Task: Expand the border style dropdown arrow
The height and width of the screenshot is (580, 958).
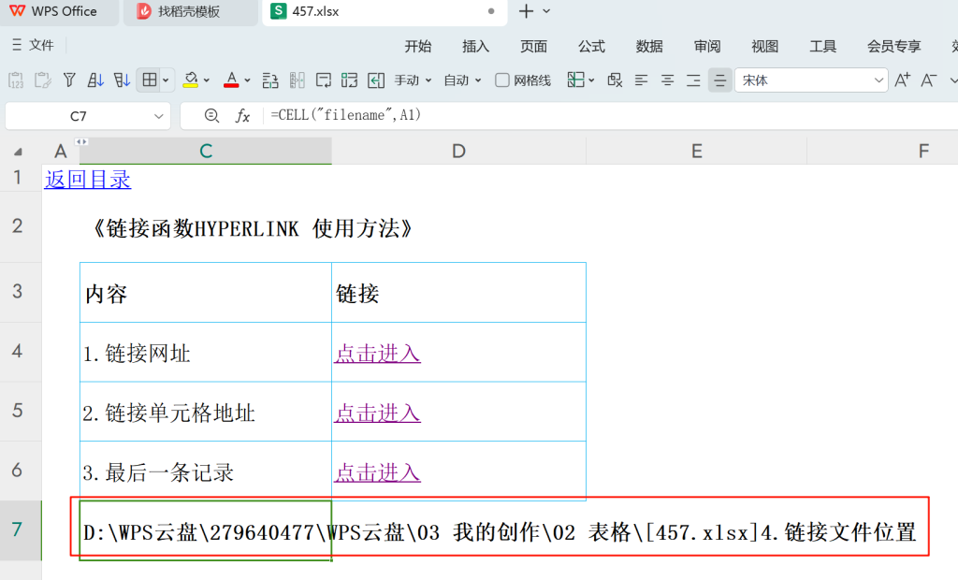Action: click(166, 80)
